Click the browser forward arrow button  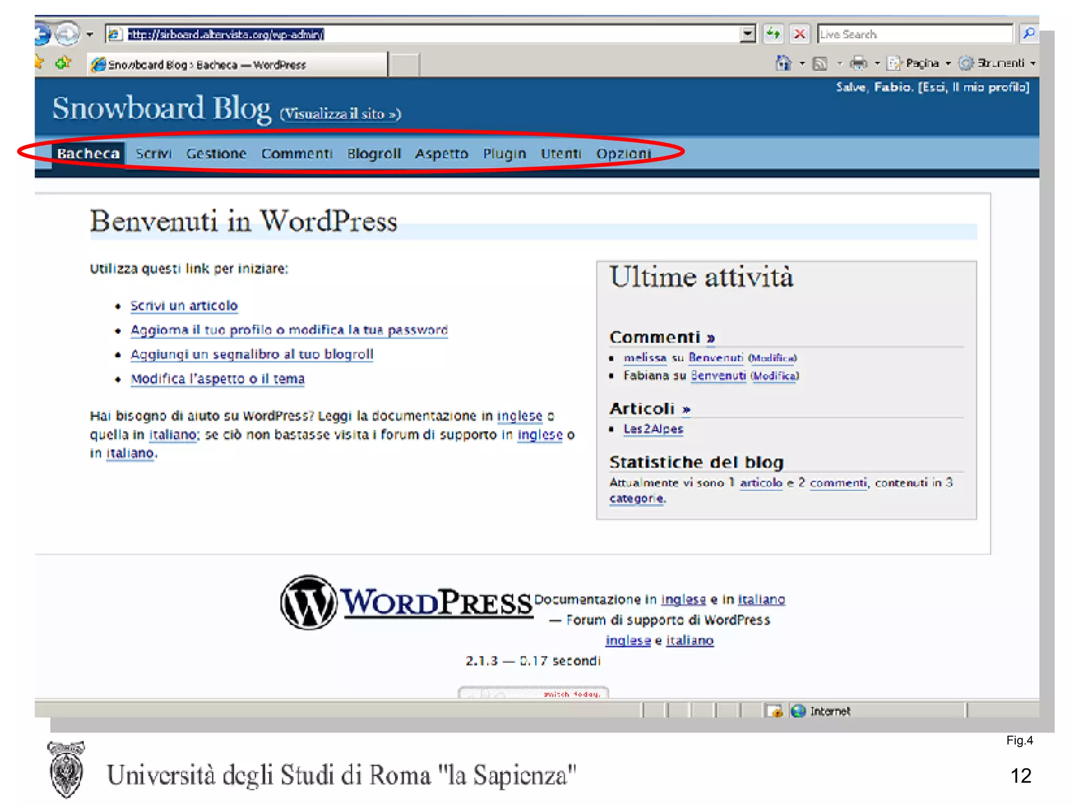67,34
